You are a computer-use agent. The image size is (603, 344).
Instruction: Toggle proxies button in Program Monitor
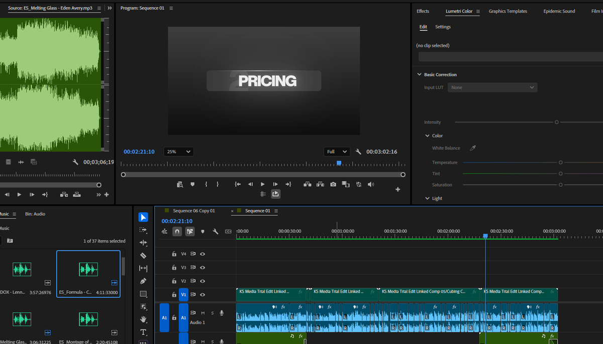coord(358,184)
